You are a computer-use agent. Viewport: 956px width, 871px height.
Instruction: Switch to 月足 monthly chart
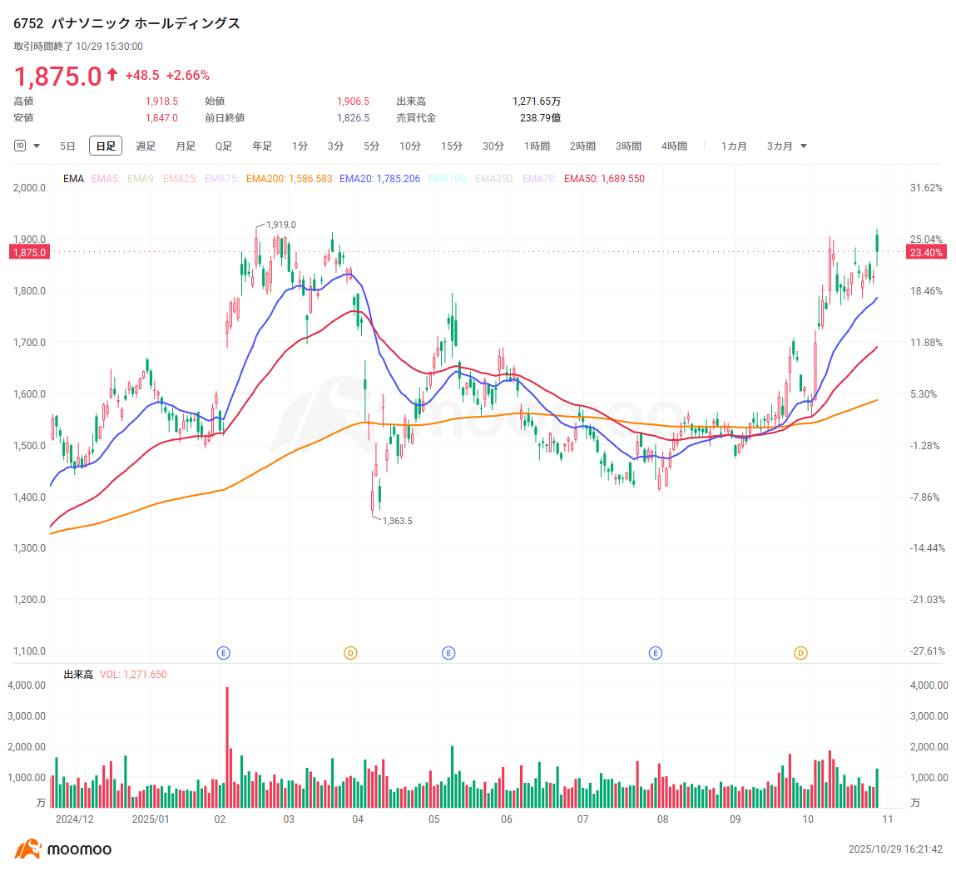[x=186, y=146]
